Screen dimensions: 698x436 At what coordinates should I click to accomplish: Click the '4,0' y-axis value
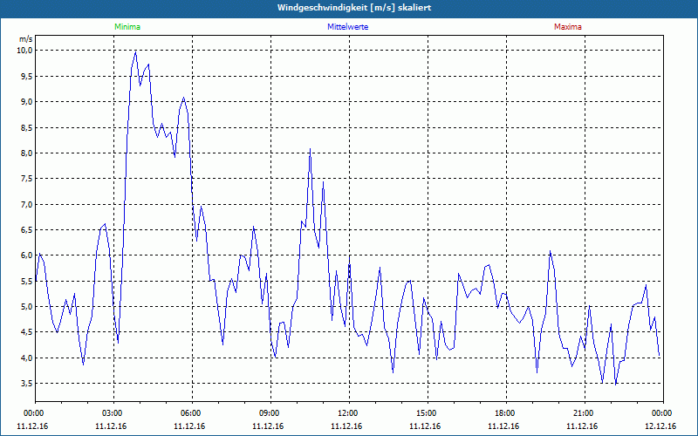pos(27,358)
